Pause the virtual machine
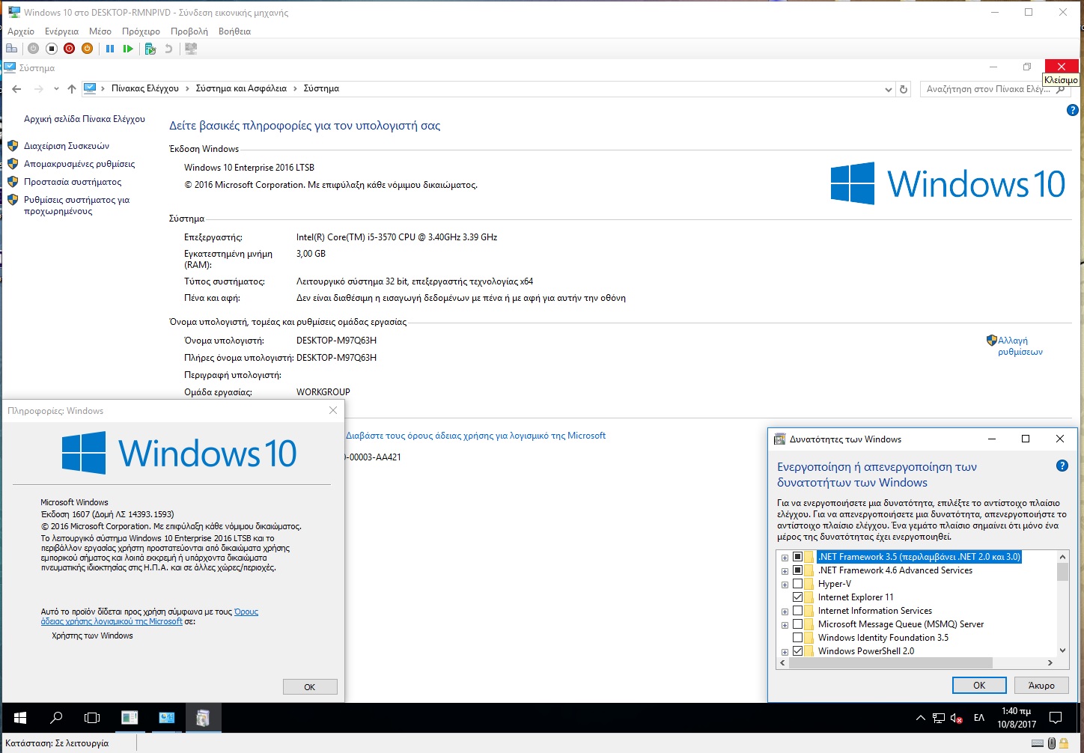 [x=110, y=49]
